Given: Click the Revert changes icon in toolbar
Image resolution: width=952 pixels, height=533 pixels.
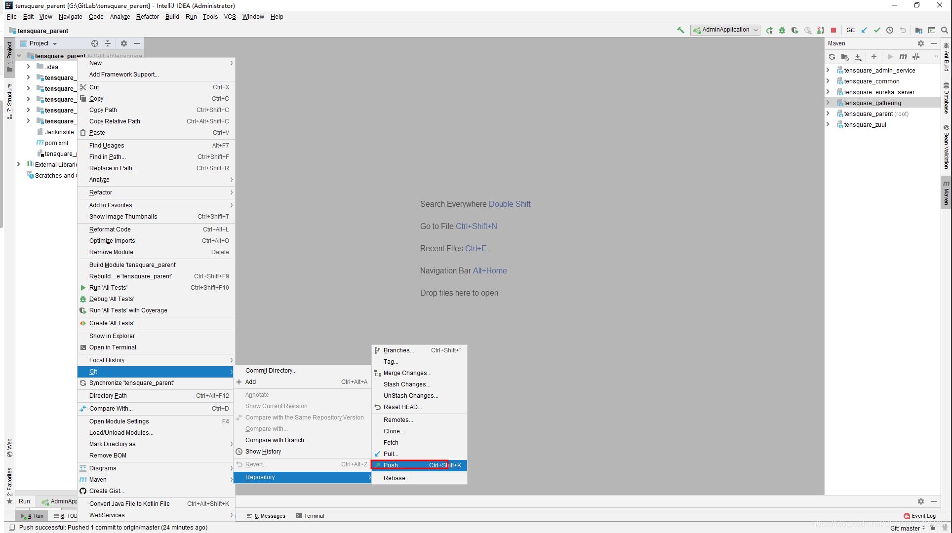Looking at the screenshot, I should 903,31.
